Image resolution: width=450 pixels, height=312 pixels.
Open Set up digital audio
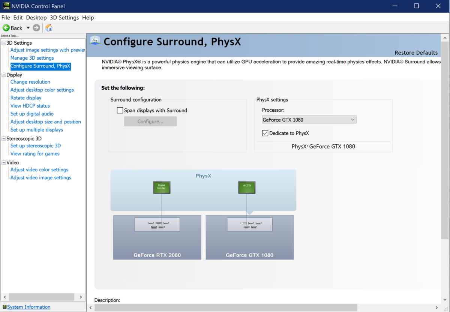32,114
